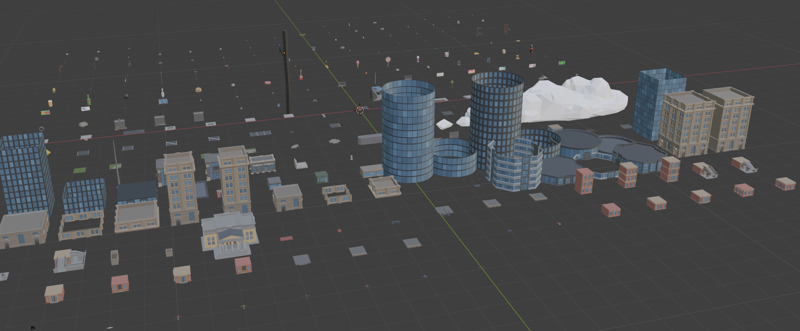
Task: Select the pink milkshake glass
Action: 418,59
